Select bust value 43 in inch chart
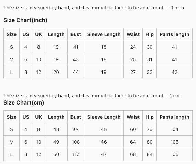Image resolution: width=196 pixels, height=164 pixels. 76,59
